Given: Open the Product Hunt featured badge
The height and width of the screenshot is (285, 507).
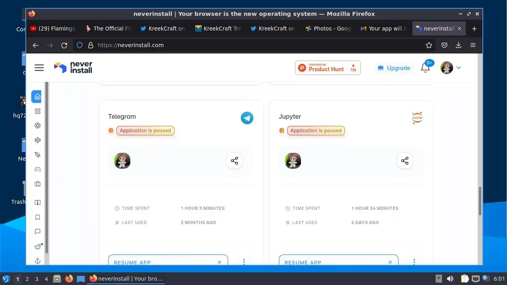Looking at the screenshot, I should click(x=328, y=68).
